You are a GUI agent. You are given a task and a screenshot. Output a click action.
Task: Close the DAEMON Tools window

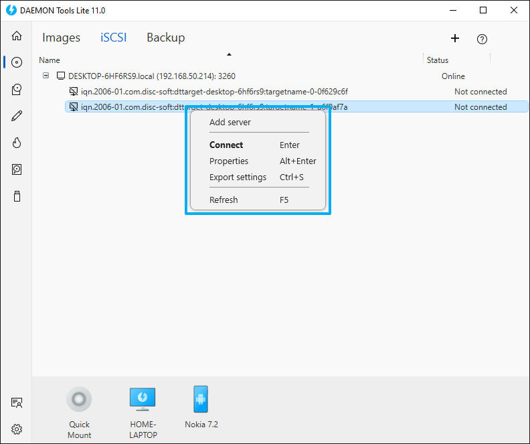coord(514,10)
